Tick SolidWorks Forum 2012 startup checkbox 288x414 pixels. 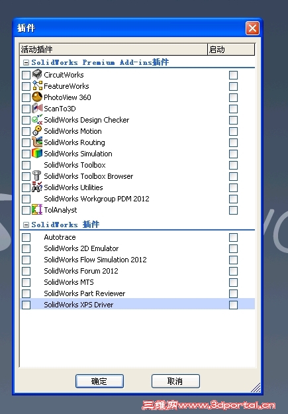coord(233,271)
